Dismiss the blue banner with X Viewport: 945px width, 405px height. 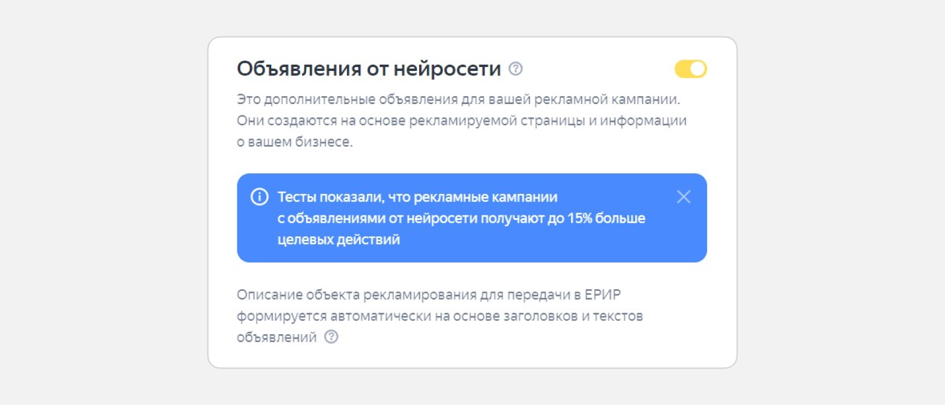click(683, 197)
